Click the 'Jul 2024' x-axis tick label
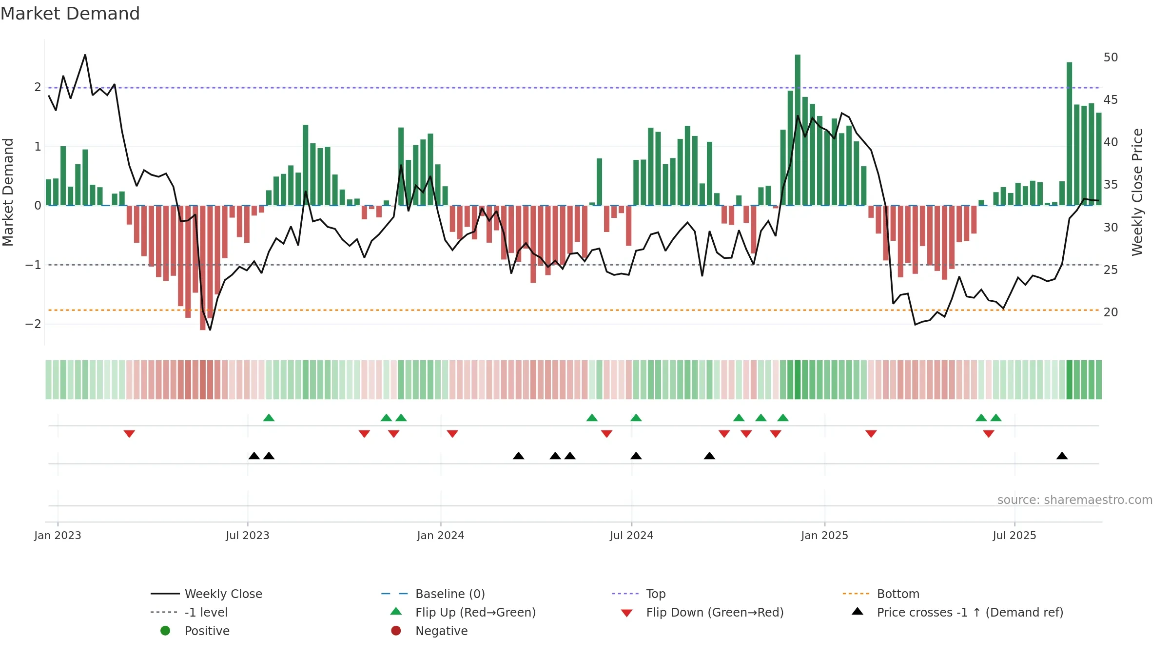Image resolution: width=1170 pixels, height=658 pixels. 632,535
